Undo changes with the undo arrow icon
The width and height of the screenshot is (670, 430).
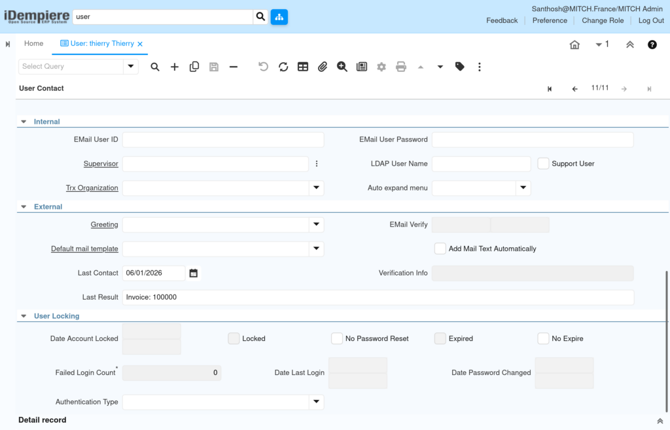(263, 67)
